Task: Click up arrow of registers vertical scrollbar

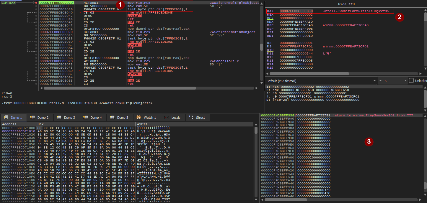Action: tap(425, 11)
